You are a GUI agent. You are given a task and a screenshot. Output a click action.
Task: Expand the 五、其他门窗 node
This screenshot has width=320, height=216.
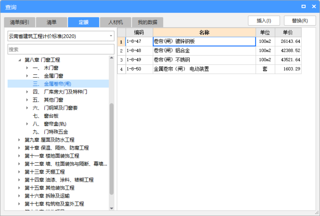[x=27, y=100]
